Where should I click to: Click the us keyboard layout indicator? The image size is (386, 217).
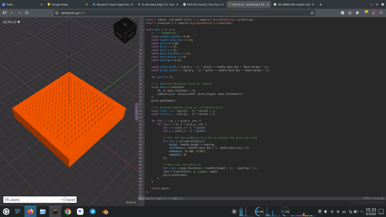(344, 212)
